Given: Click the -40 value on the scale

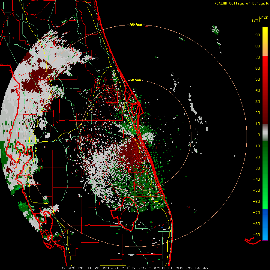Looking at the screenshot, I should pos(256,179).
